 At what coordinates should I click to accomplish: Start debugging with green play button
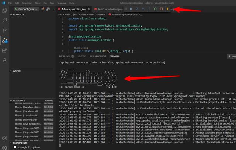click(x=15, y=9)
